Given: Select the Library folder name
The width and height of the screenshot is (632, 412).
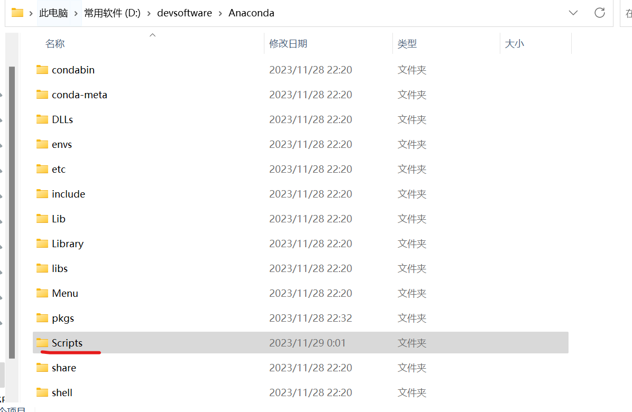Looking at the screenshot, I should coord(68,244).
